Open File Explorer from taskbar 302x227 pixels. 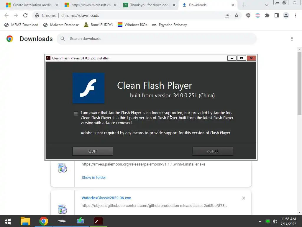tap(25, 221)
